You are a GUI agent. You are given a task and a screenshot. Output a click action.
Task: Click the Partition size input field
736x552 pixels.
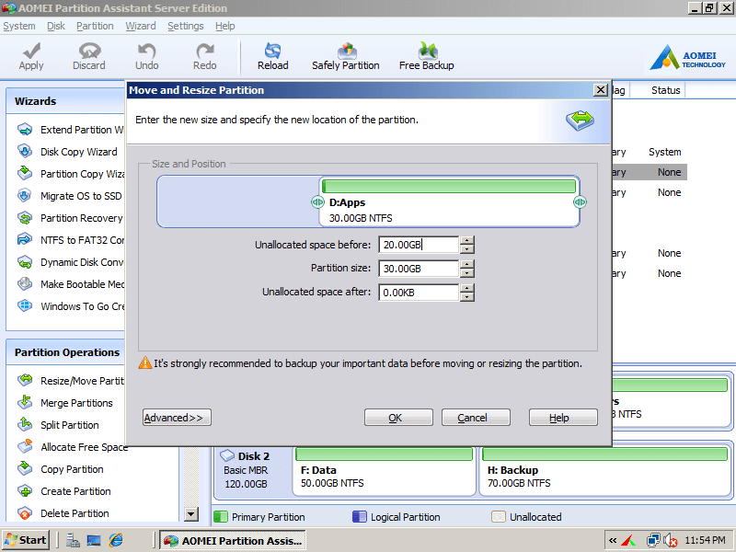[x=419, y=269]
